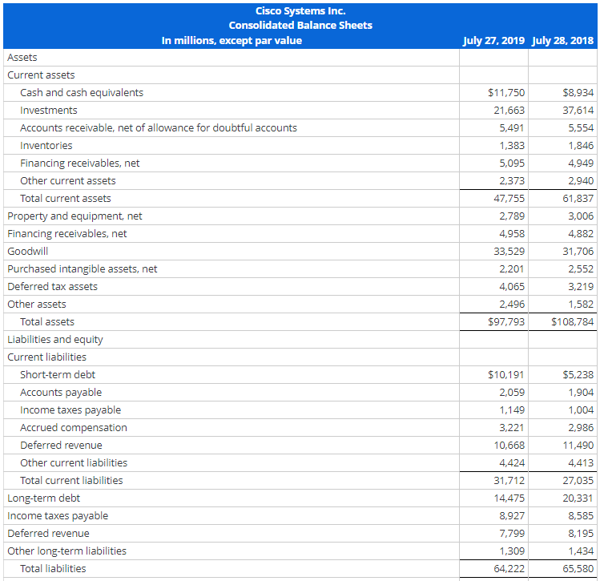Click Goodwill 2018 value 31,706
600x581 pixels.
click(x=578, y=251)
